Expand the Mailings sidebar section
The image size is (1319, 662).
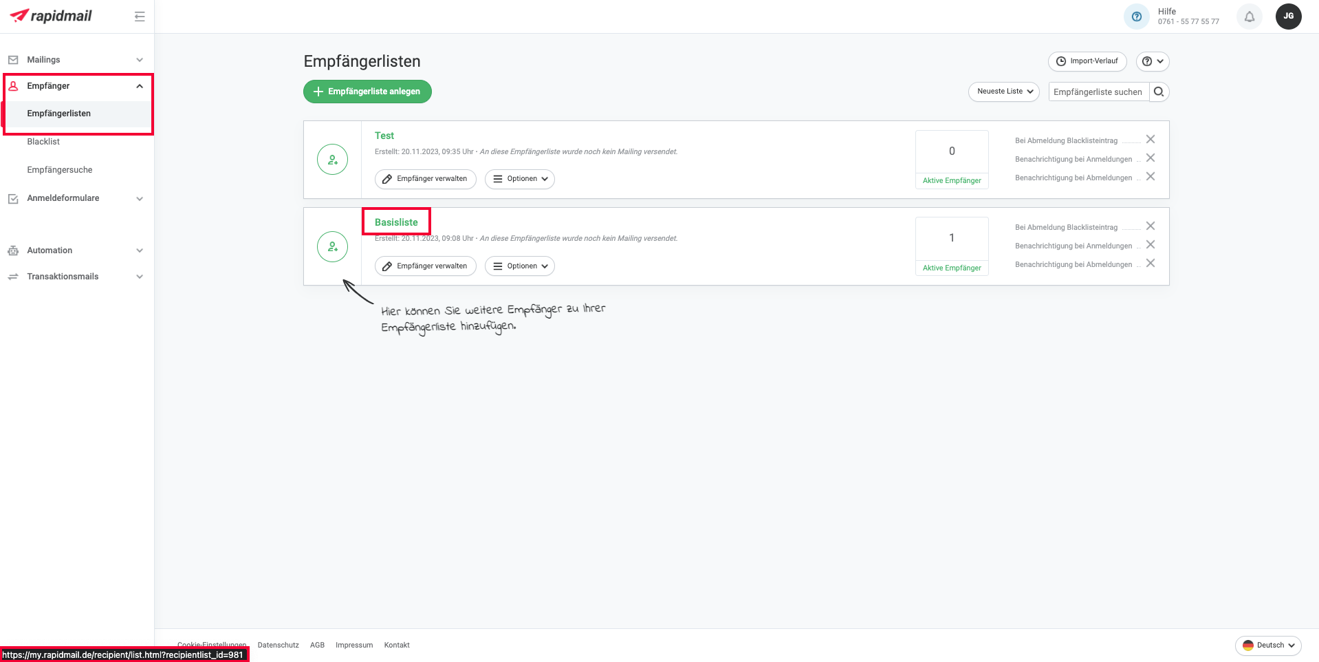click(x=76, y=60)
